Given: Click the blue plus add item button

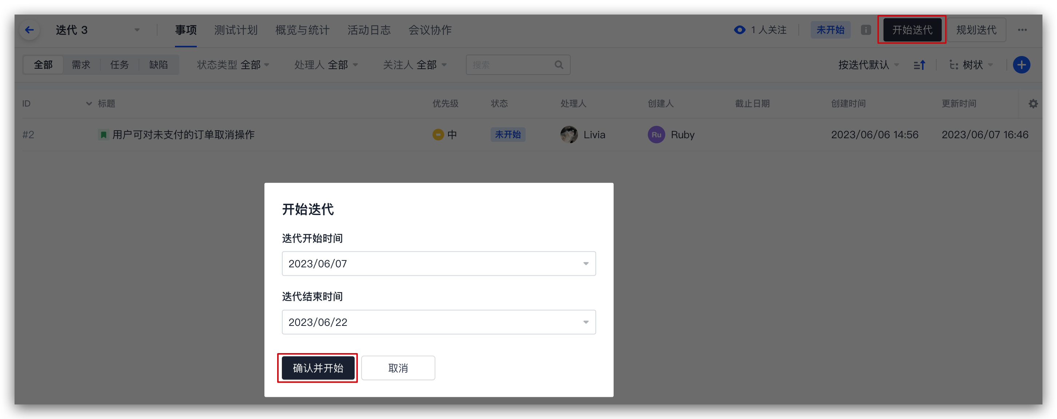Looking at the screenshot, I should pyautogui.click(x=1021, y=65).
